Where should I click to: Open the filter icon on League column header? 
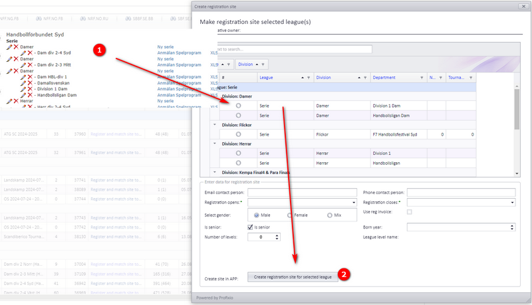click(309, 78)
